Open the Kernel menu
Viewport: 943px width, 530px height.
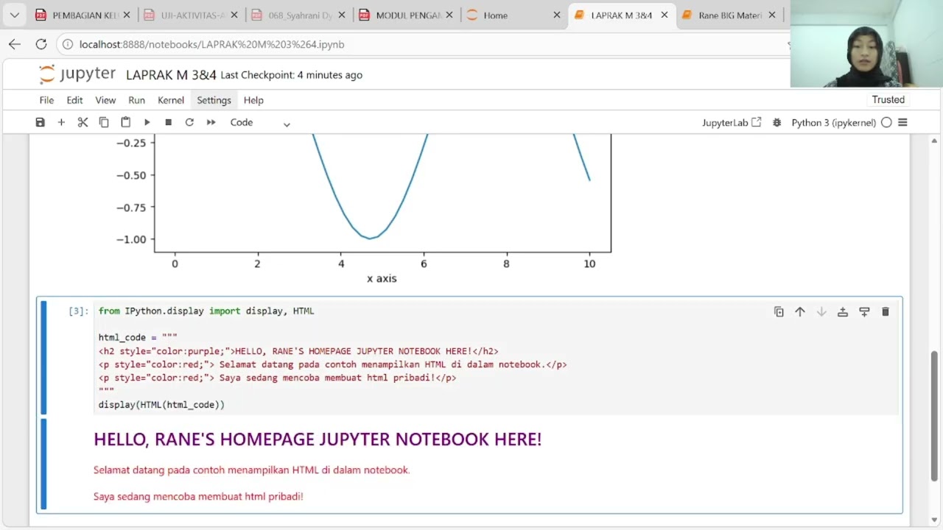(x=171, y=100)
